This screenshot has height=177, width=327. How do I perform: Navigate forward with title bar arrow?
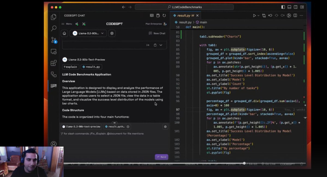(x=130, y=7)
